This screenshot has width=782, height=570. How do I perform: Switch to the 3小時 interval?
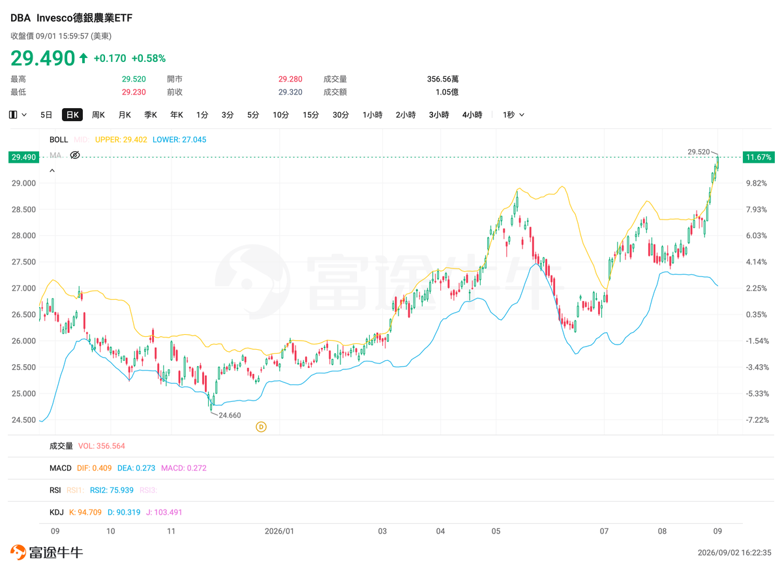[439, 115]
